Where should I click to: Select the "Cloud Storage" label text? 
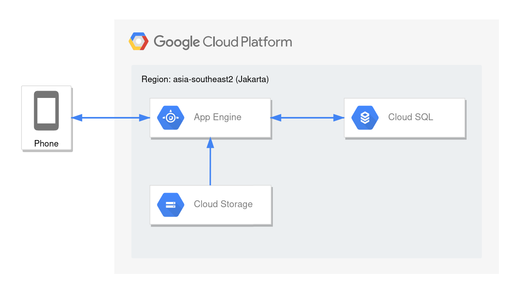click(223, 204)
